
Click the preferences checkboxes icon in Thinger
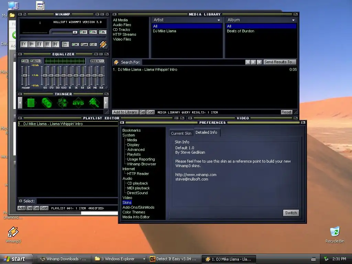point(62,103)
